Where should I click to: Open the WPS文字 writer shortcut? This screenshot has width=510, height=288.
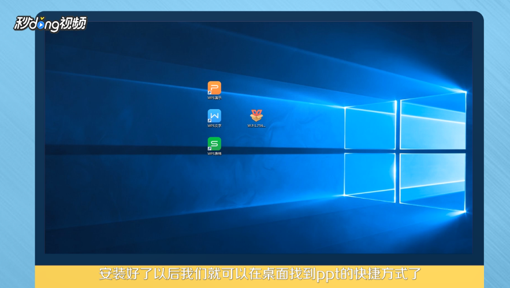(x=214, y=116)
